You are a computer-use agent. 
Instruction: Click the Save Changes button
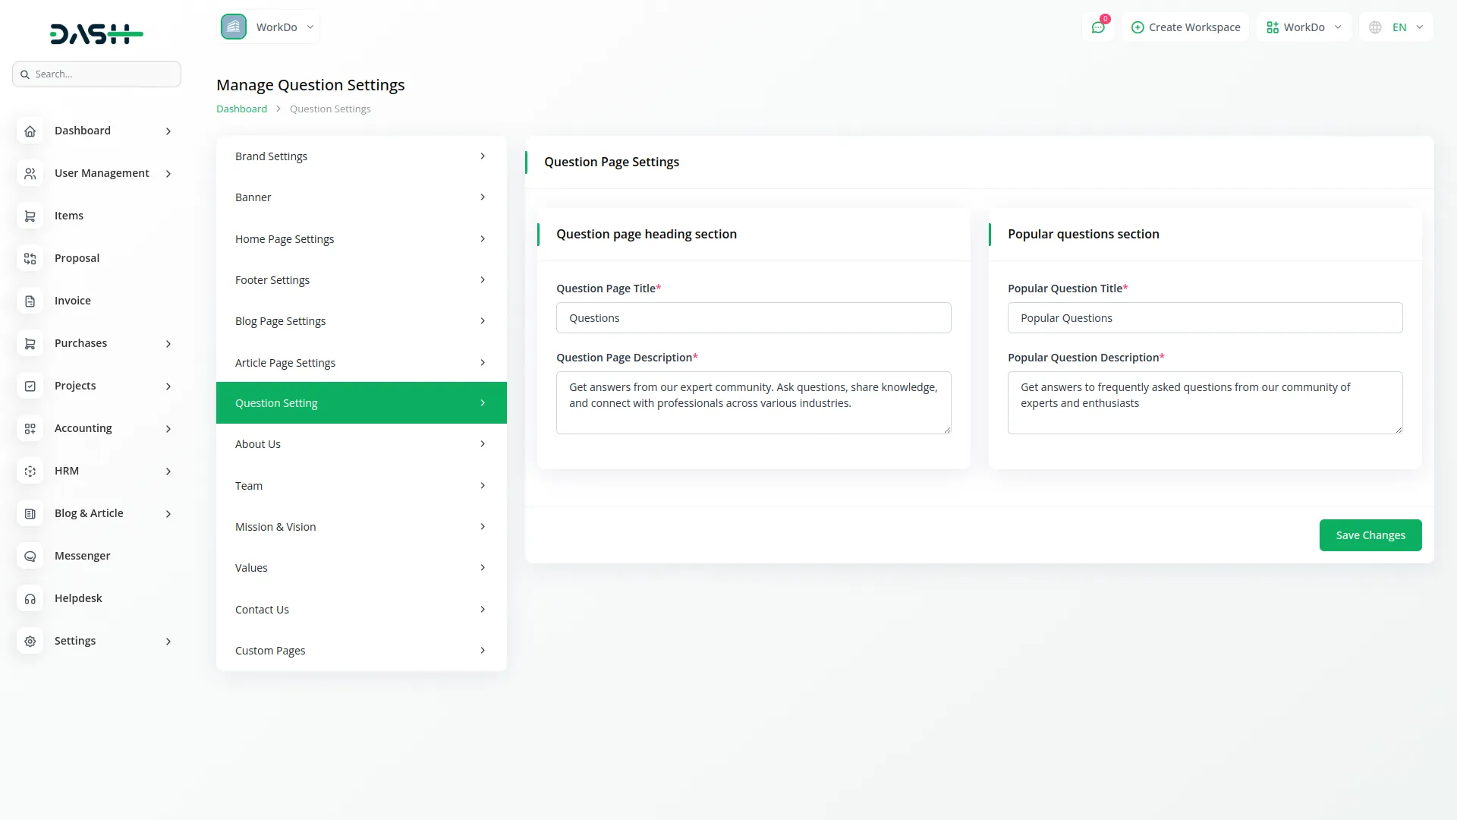tap(1370, 535)
